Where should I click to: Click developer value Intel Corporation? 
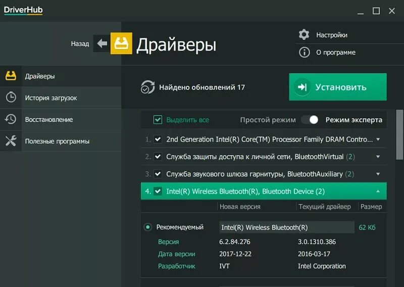(322, 266)
